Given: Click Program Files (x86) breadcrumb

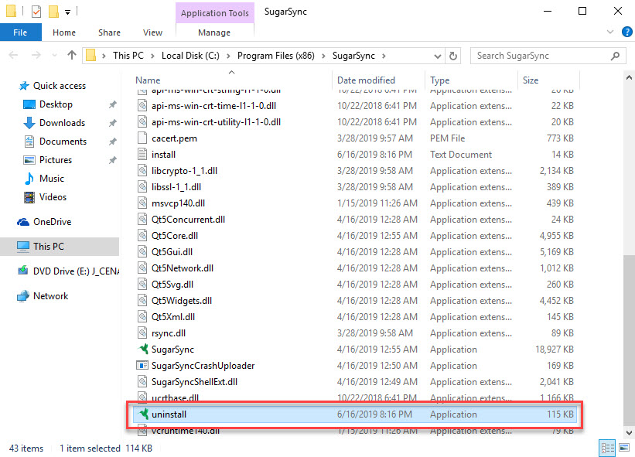Looking at the screenshot, I should click(276, 56).
